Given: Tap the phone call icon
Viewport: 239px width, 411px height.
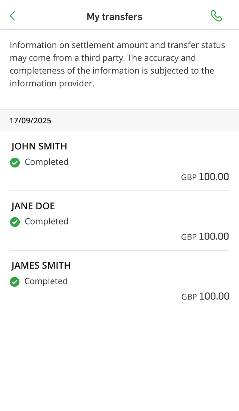Looking at the screenshot, I should pos(216,16).
